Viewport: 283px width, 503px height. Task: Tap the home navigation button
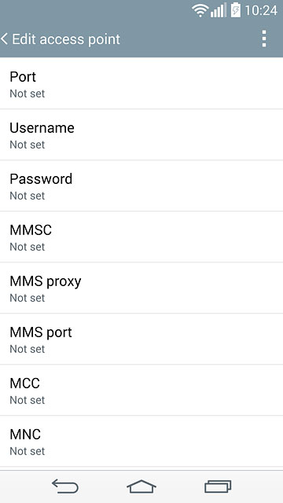click(141, 486)
